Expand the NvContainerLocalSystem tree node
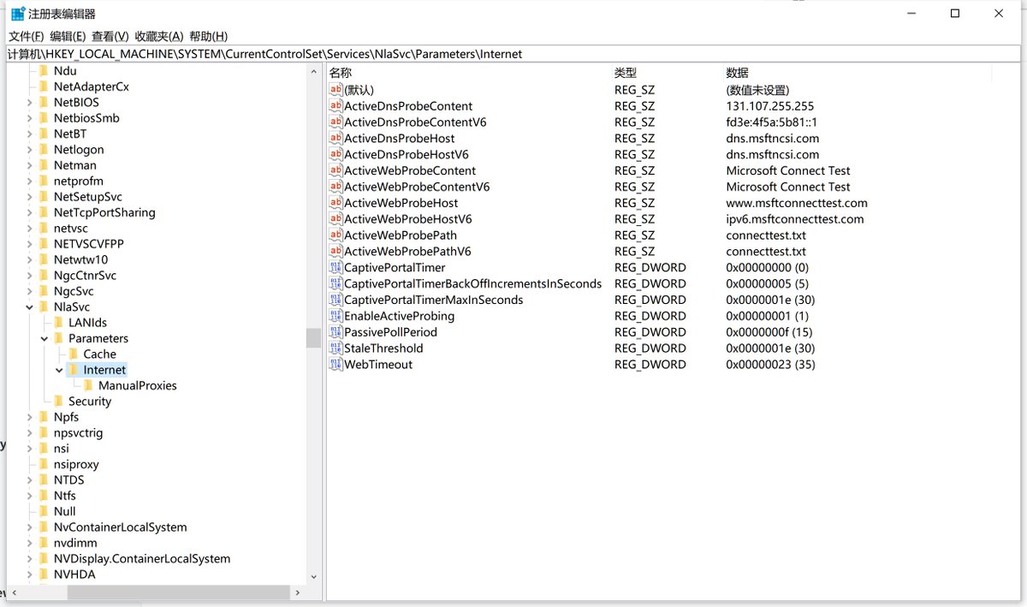This screenshot has width=1027, height=607. pos(29,527)
